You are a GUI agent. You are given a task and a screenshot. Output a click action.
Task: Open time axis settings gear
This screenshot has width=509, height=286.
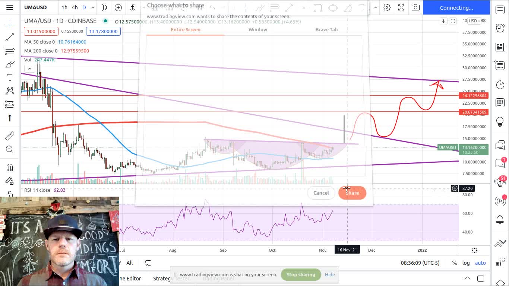(474, 250)
